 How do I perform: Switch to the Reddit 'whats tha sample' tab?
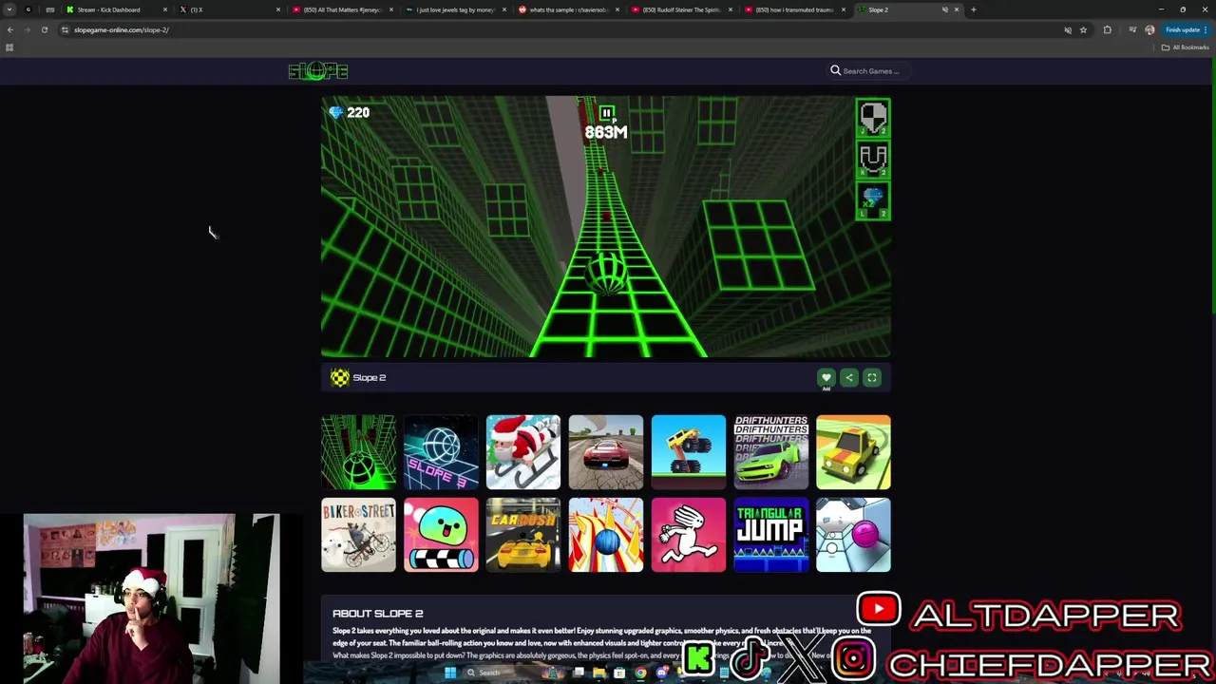tap(568, 9)
